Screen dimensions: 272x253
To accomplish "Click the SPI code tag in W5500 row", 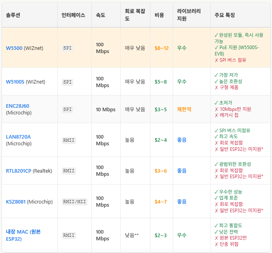I will (x=67, y=48).
